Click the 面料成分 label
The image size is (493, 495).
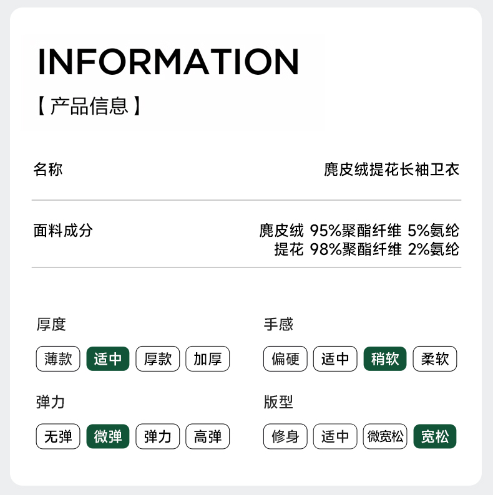(63, 230)
